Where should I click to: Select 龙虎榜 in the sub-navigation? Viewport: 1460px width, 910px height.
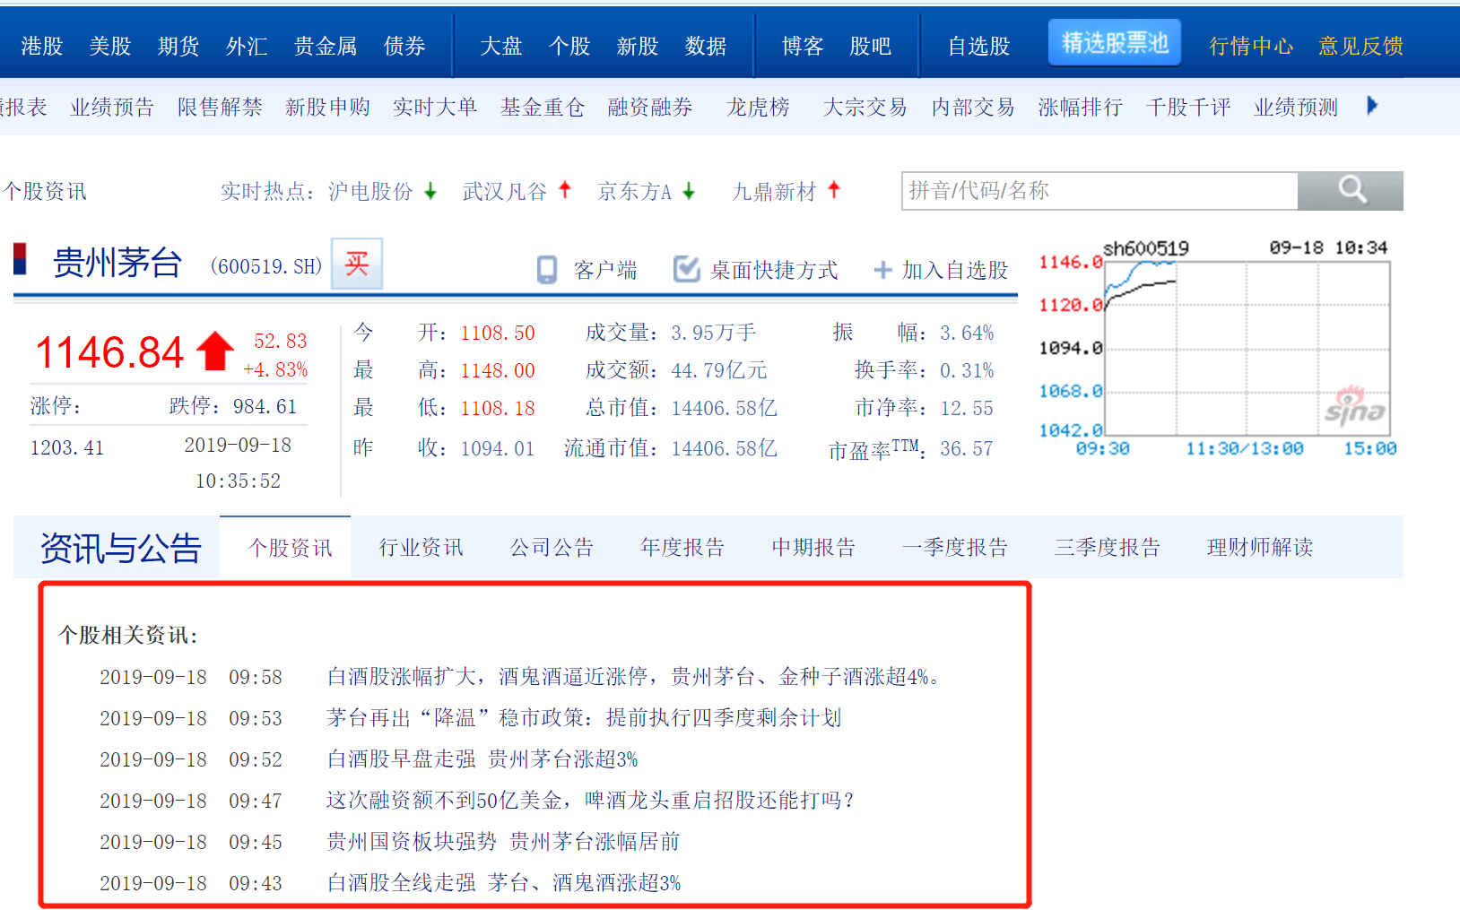click(x=758, y=108)
